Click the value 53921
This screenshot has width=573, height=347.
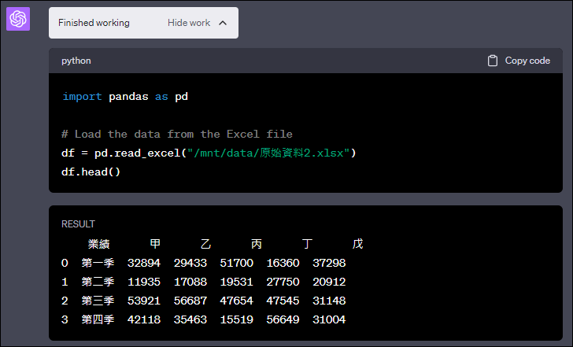coord(144,301)
